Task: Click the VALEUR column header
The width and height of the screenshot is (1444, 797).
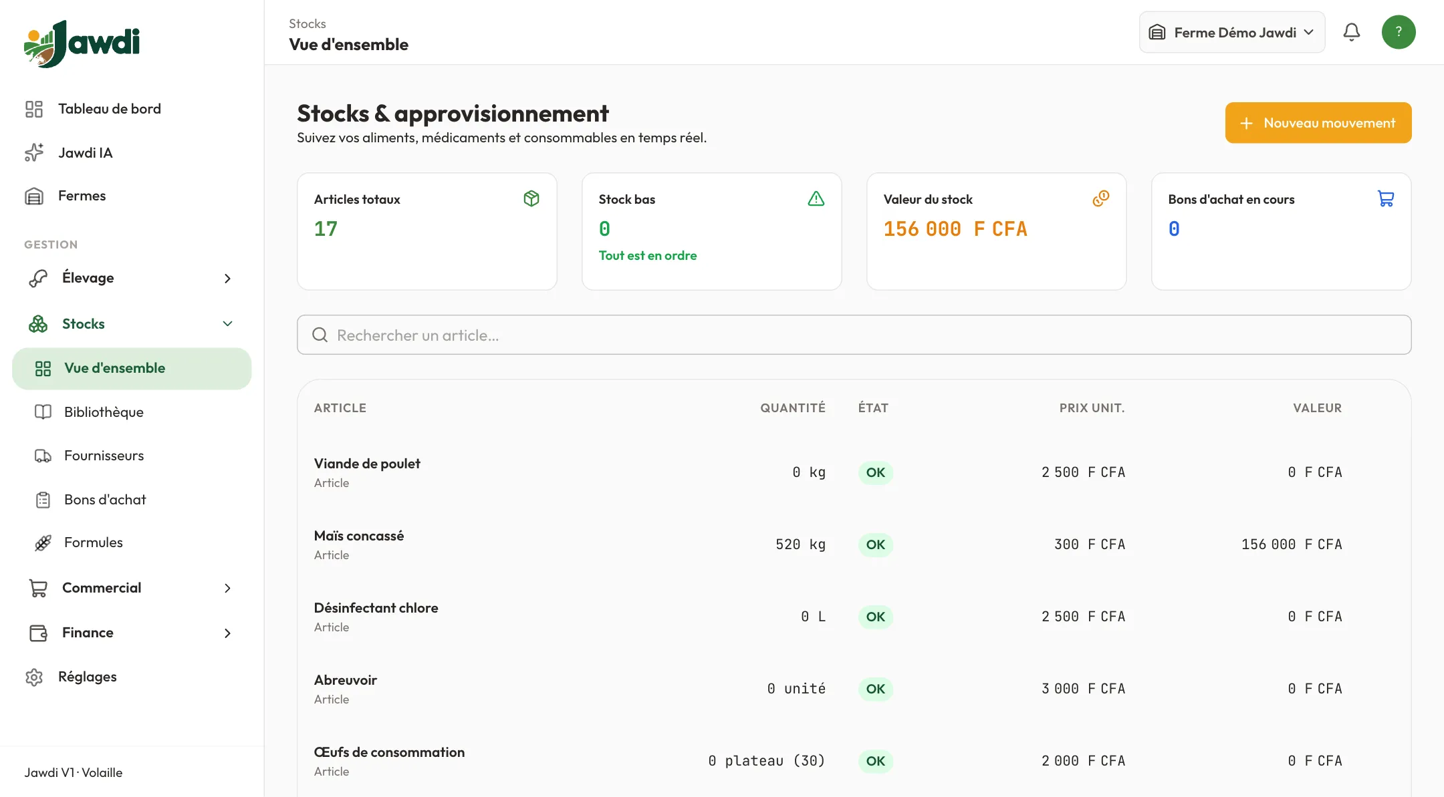Action: (x=1317, y=408)
